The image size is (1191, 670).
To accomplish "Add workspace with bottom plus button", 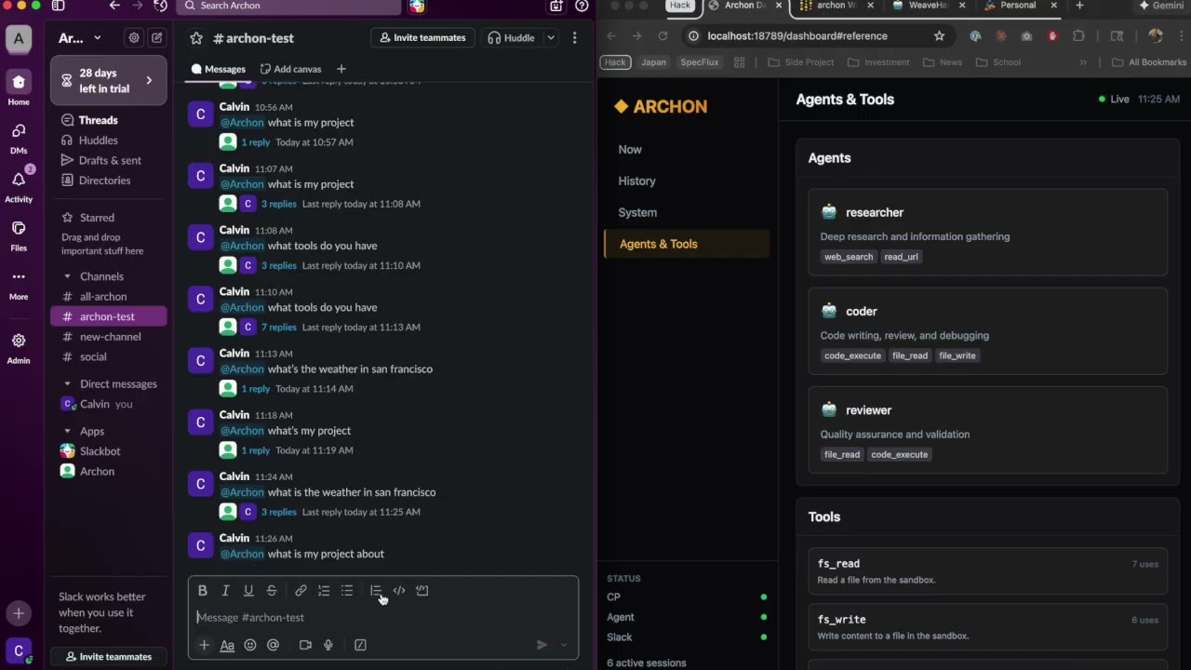I will [x=19, y=614].
